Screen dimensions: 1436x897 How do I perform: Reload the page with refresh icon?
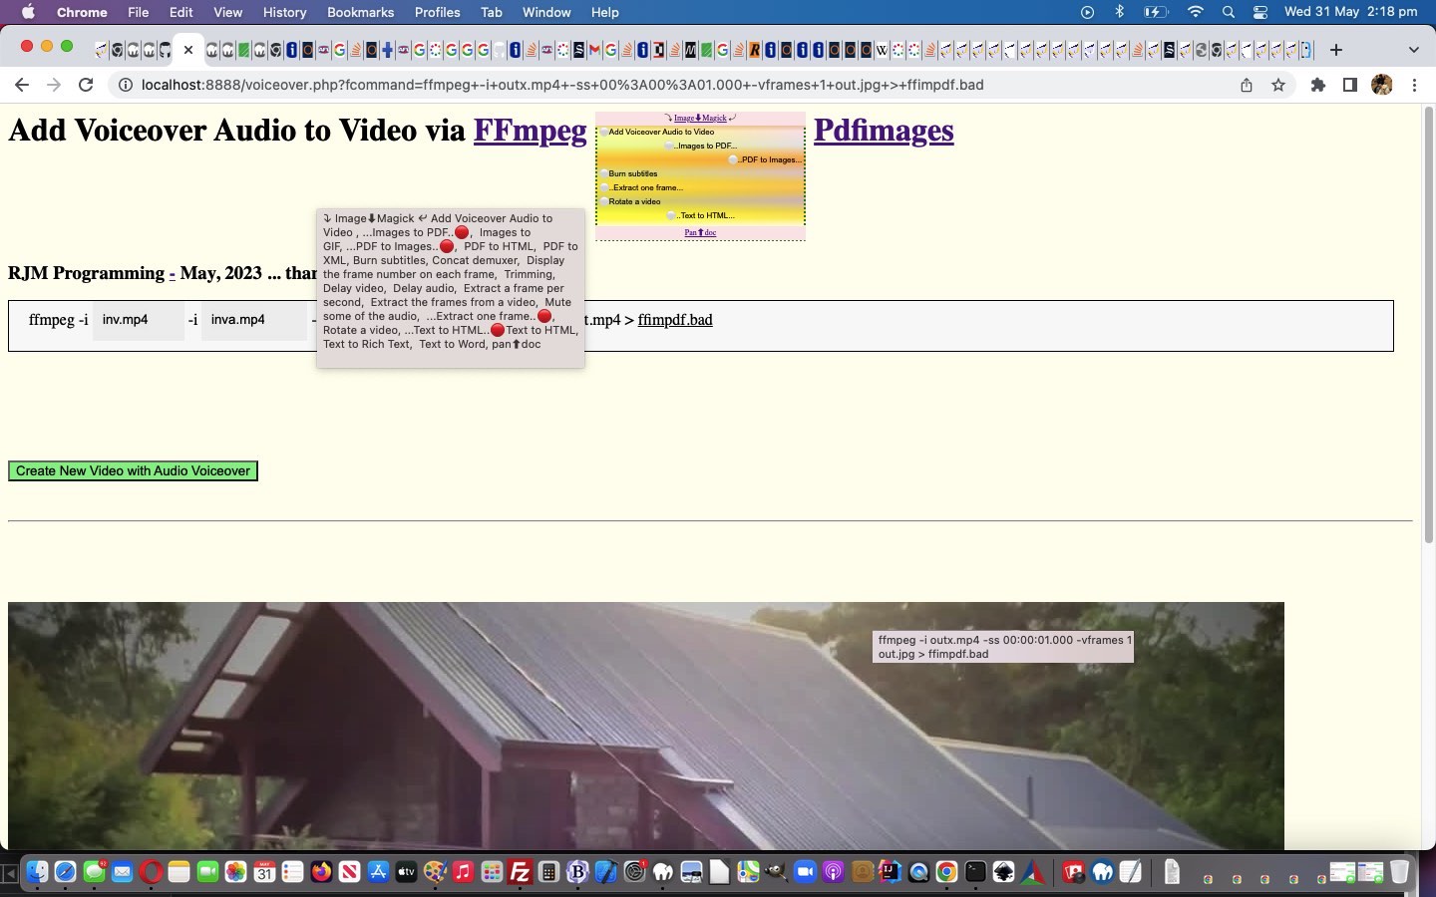[x=86, y=85]
